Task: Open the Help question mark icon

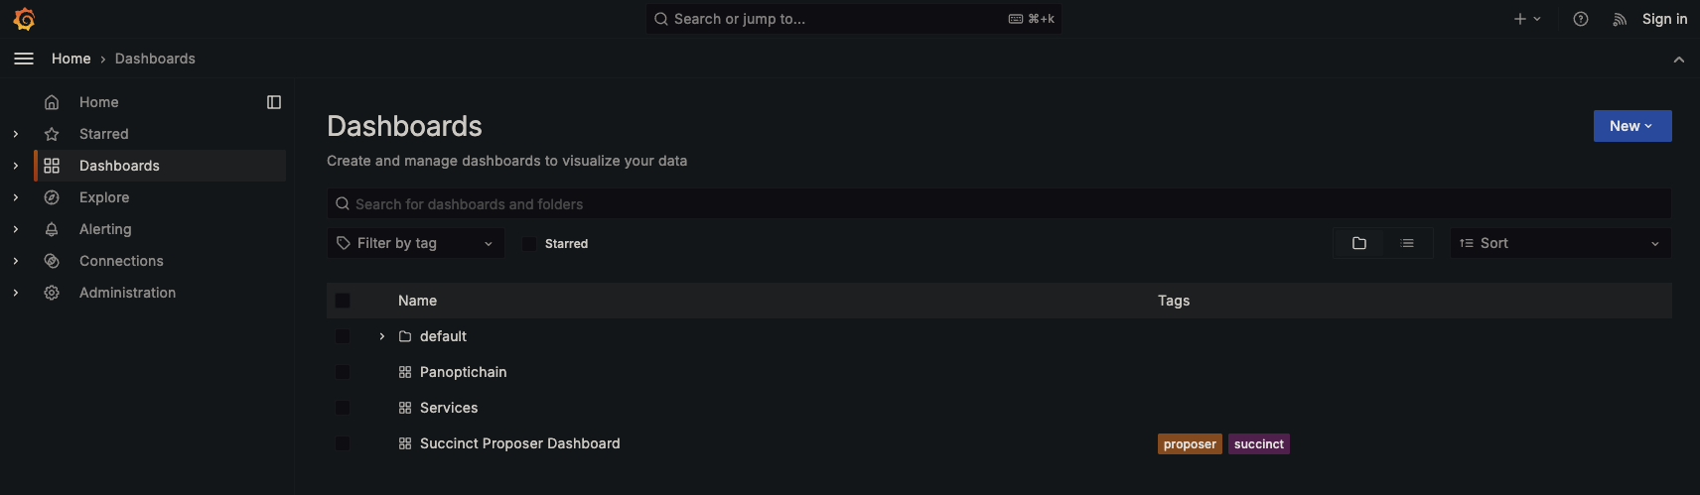Action: (x=1581, y=19)
